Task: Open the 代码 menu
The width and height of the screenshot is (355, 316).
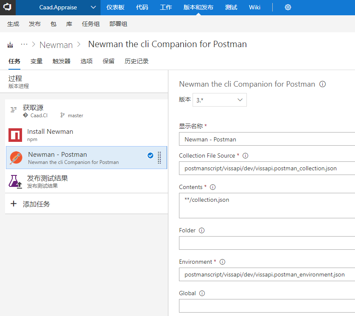Action: pos(142,8)
